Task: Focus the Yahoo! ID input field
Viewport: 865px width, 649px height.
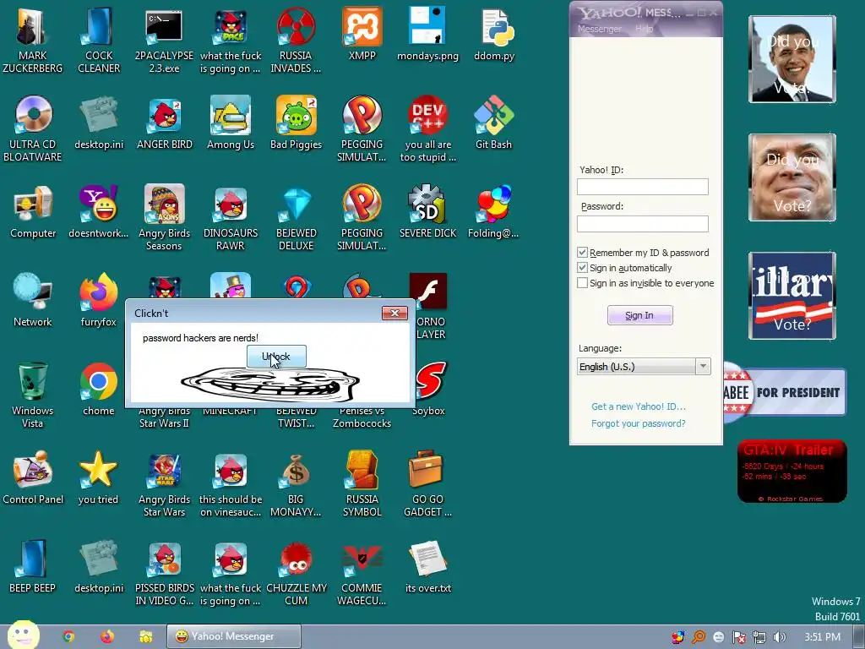Action: pos(643,187)
